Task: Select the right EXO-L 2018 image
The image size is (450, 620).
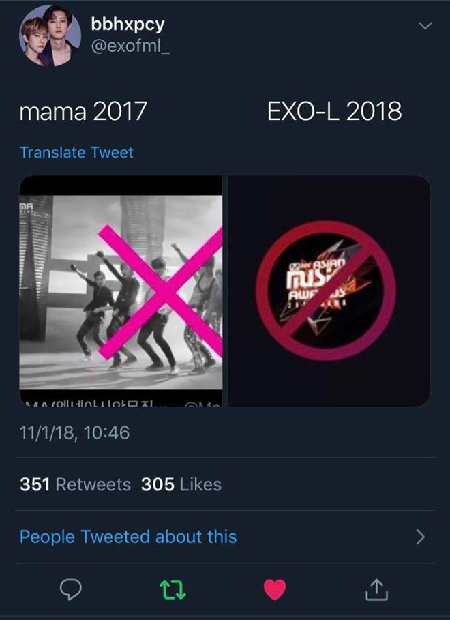Action: (x=329, y=290)
